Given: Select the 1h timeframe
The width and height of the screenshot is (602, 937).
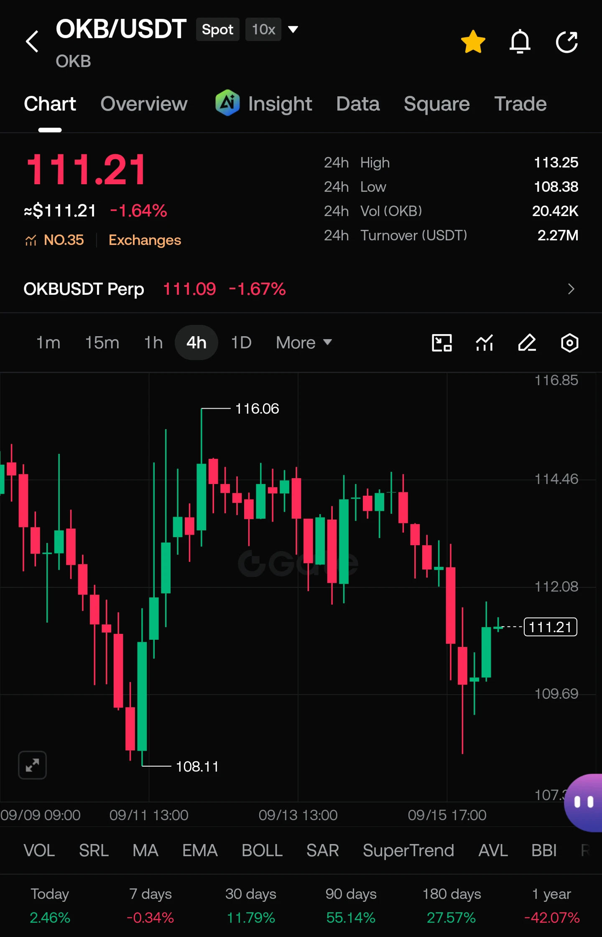Looking at the screenshot, I should point(153,342).
